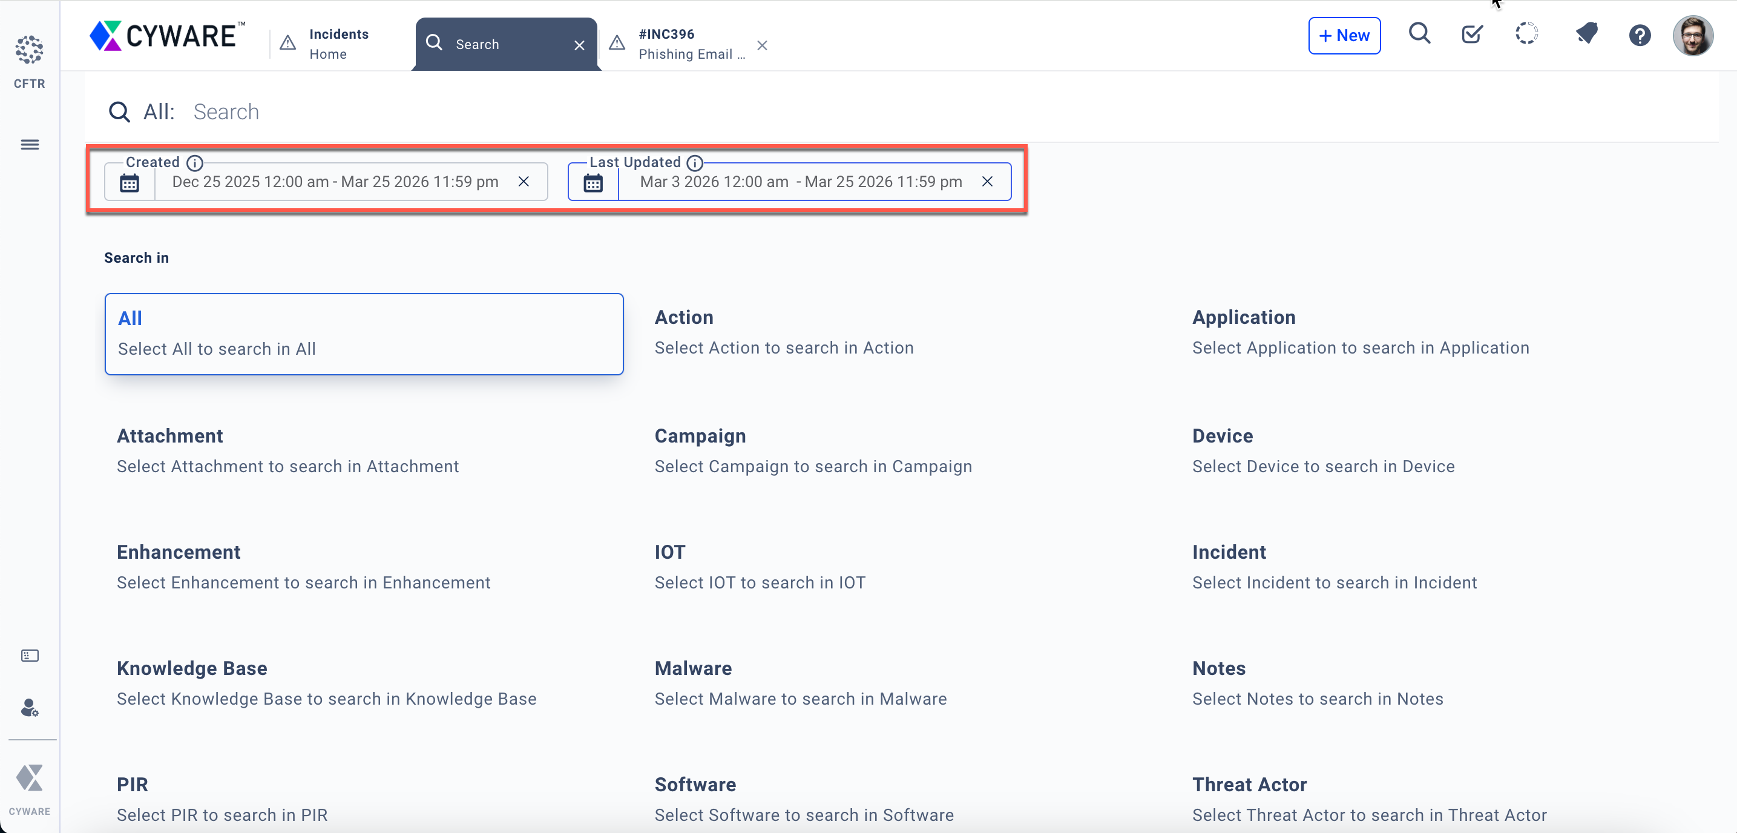This screenshot has height=833, width=1737.
Task: Click the All search input field
Action: click(539, 112)
